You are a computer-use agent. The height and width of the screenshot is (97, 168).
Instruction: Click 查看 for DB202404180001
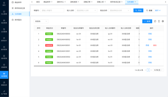[x=147, y=45]
